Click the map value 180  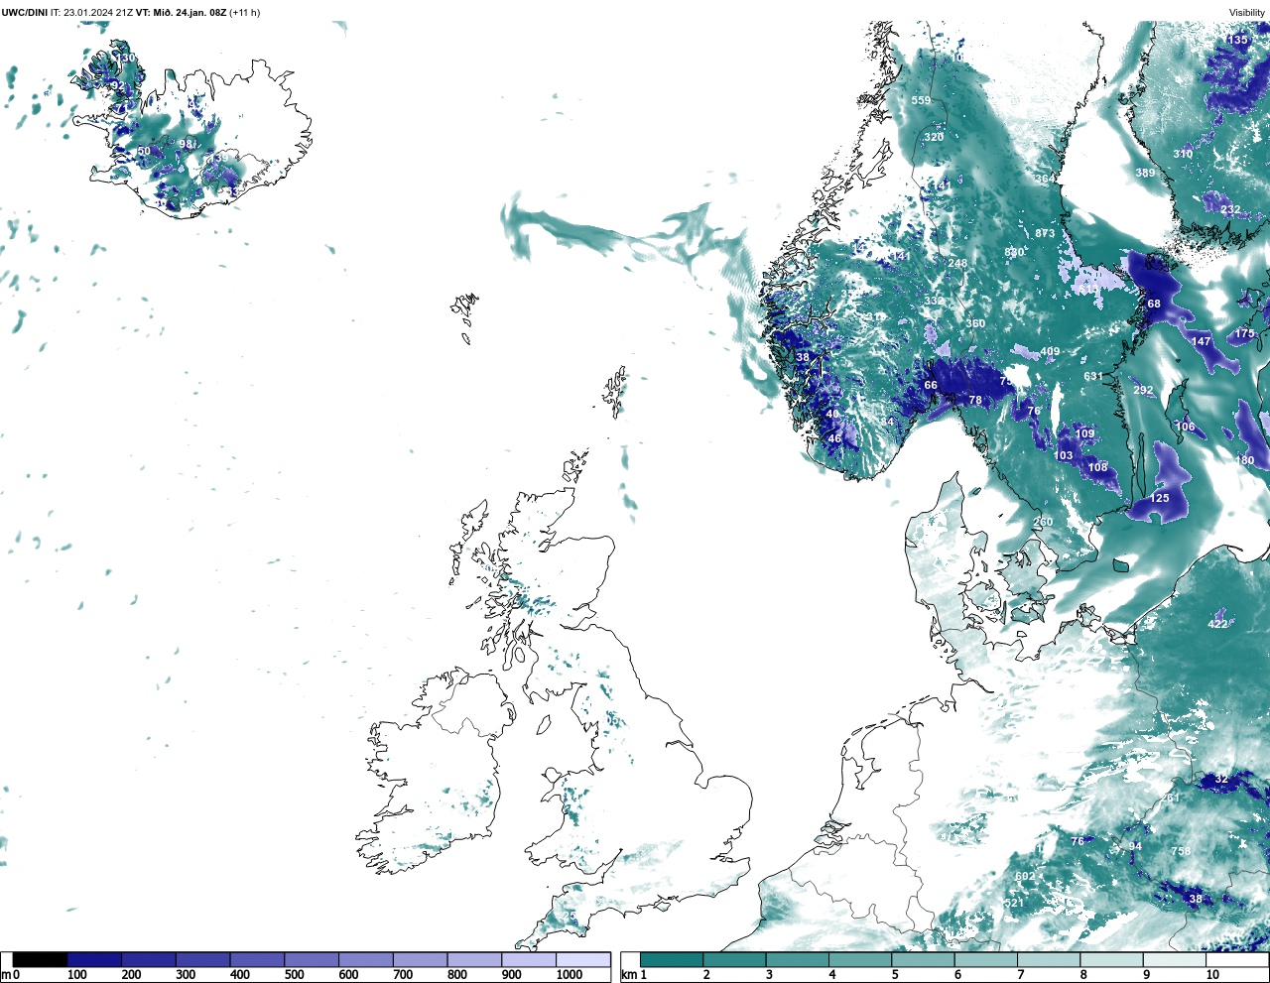pos(1245,460)
